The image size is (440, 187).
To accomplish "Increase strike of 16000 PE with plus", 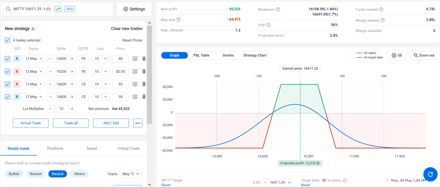I will point(72,59).
